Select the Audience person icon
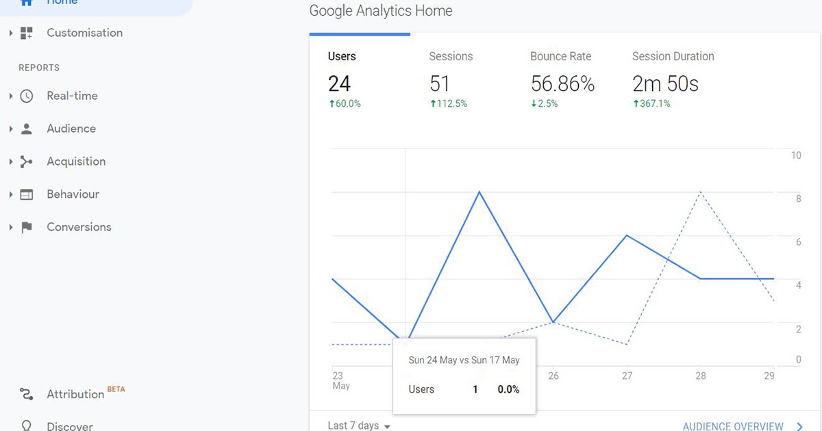822x431 pixels. [x=25, y=129]
